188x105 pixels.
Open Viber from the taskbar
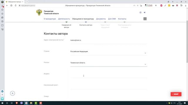[x=21, y=103]
